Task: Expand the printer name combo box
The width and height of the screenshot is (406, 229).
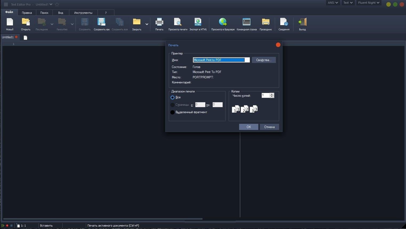Action: (x=247, y=60)
